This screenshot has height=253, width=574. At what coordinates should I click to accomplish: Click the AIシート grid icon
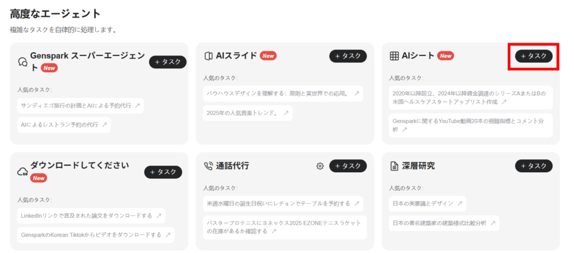394,56
